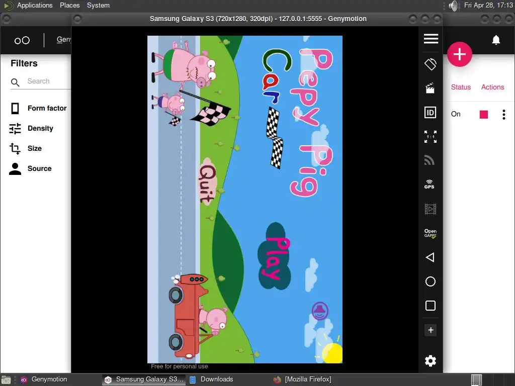Click the 'On' status text
This screenshot has height=386, width=515.
[456, 114]
